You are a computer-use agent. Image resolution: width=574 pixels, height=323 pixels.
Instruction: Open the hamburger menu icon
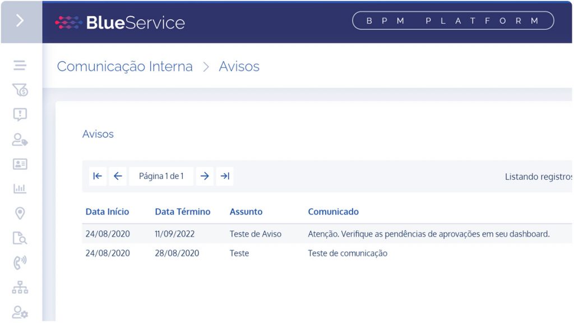coord(20,65)
